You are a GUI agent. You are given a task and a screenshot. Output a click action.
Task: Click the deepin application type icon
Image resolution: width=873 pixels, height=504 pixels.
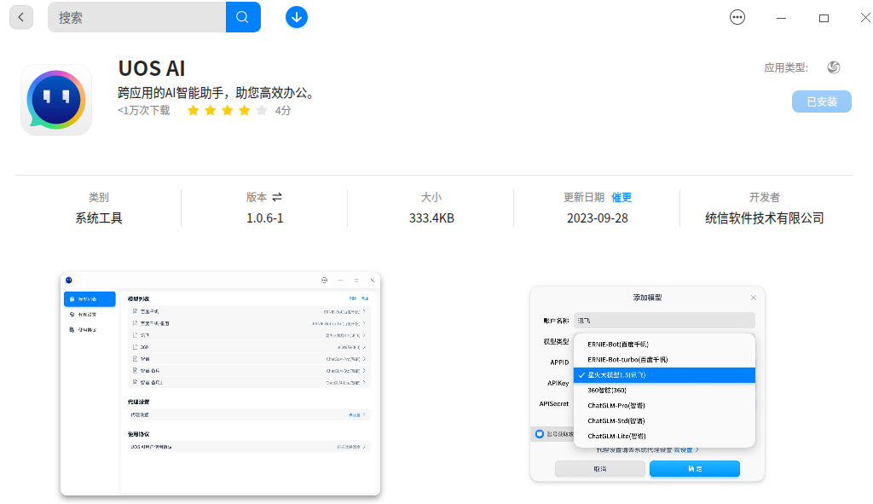(834, 67)
